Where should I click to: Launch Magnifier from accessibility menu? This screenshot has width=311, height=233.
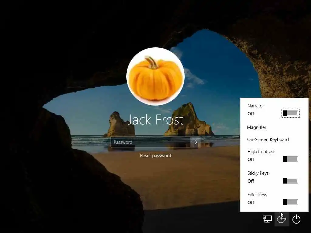click(x=257, y=127)
